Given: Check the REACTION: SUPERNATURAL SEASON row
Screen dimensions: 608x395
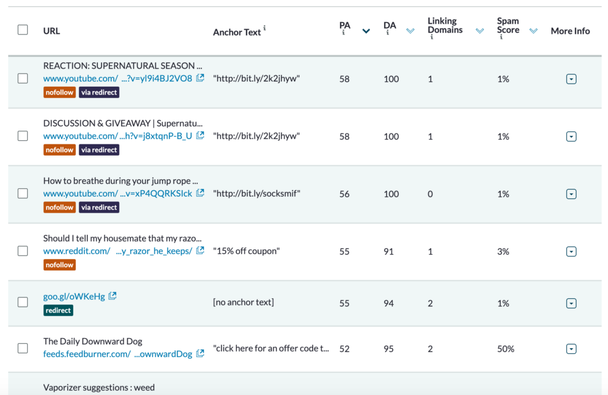Looking at the screenshot, I should tap(23, 78).
